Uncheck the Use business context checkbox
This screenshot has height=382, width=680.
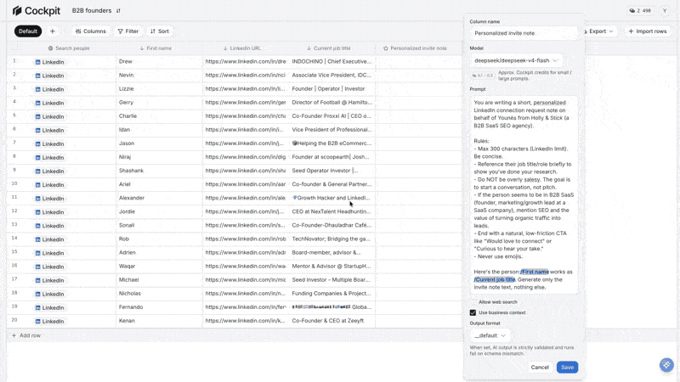(473, 312)
